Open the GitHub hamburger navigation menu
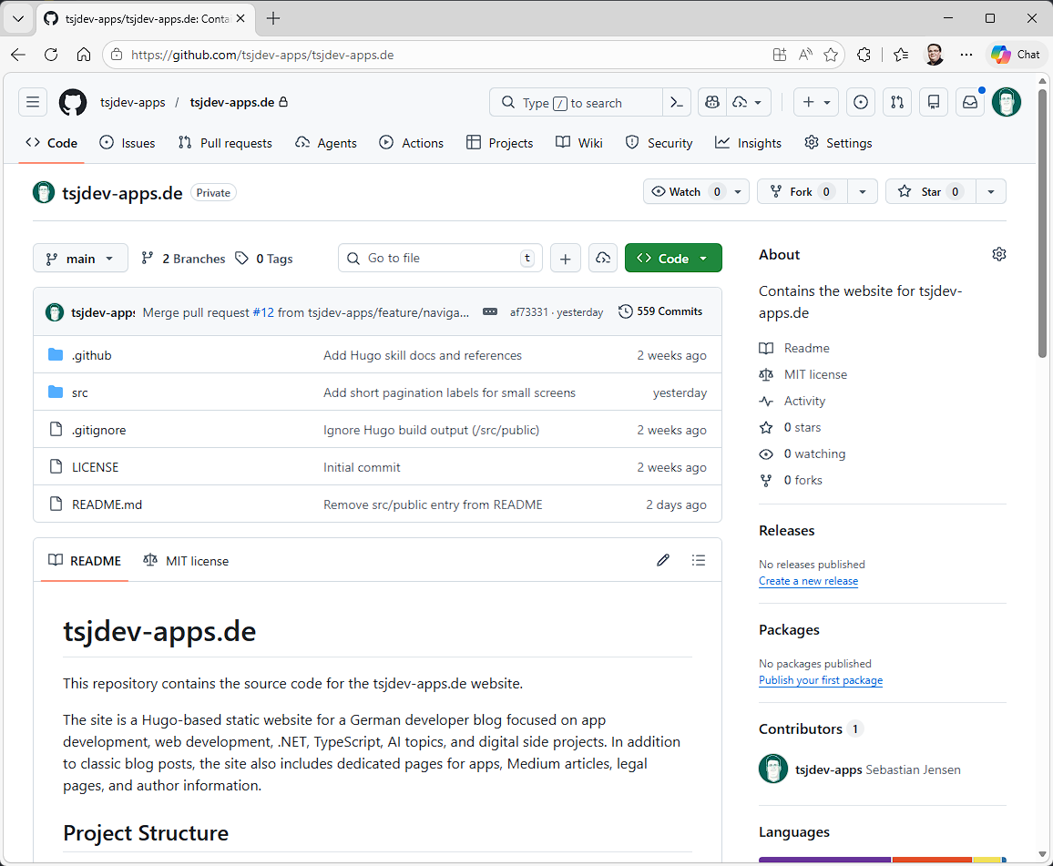 33,103
